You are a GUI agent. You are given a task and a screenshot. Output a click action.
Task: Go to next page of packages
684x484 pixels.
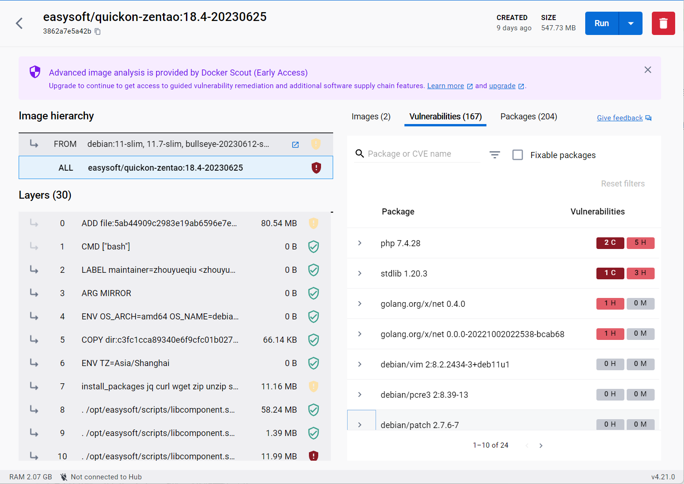[541, 446]
